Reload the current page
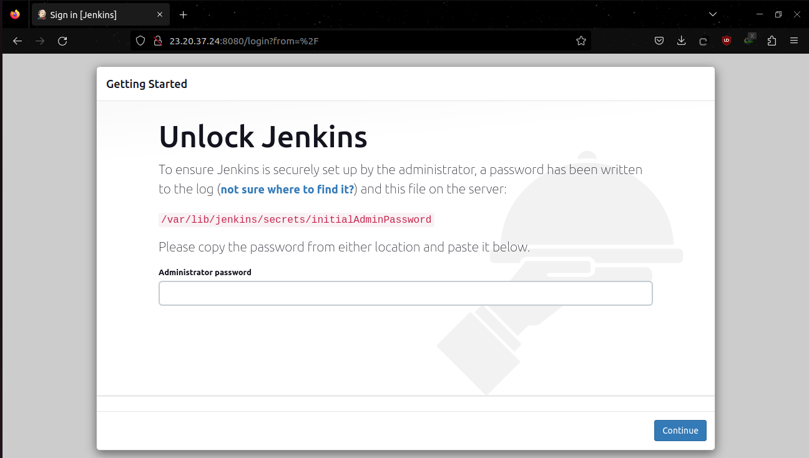 tap(62, 41)
